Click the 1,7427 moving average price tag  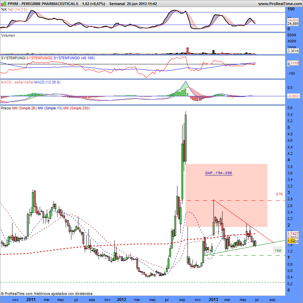click(x=293, y=234)
